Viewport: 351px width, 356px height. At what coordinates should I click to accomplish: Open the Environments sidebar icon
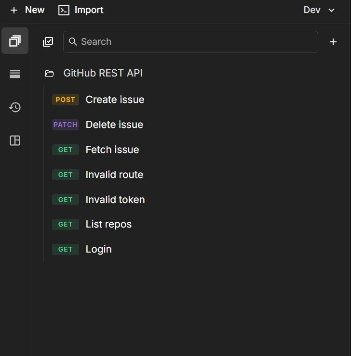coord(15,74)
